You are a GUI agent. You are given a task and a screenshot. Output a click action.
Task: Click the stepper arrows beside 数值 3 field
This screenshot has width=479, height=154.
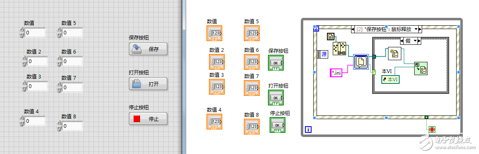coord(25,86)
